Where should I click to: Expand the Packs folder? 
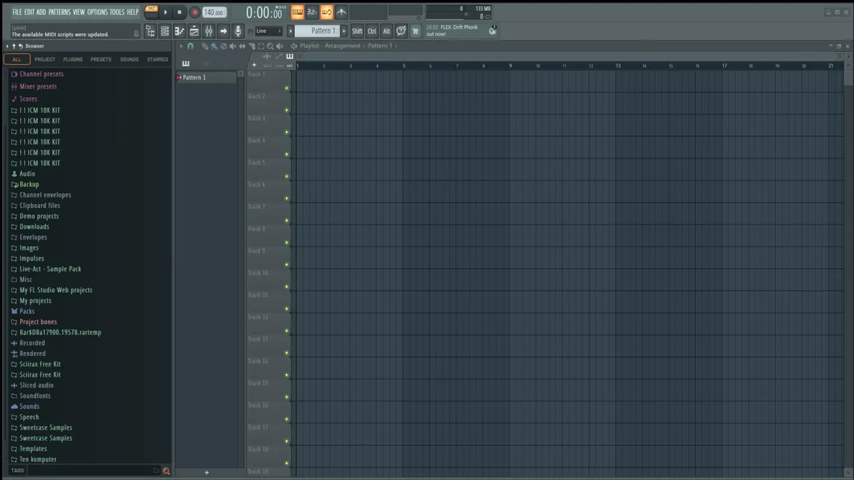pos(27,311)
